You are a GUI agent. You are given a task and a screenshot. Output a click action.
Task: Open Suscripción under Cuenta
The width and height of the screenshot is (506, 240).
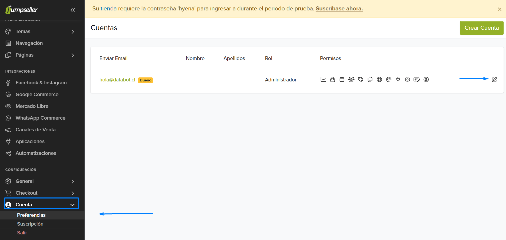point(30,224)
